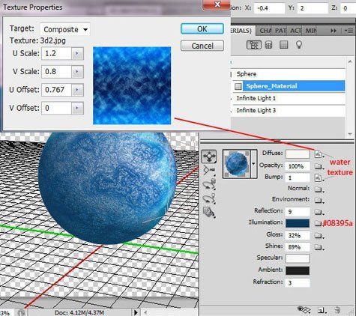Click the Specular color swatch

coord(298,258)
